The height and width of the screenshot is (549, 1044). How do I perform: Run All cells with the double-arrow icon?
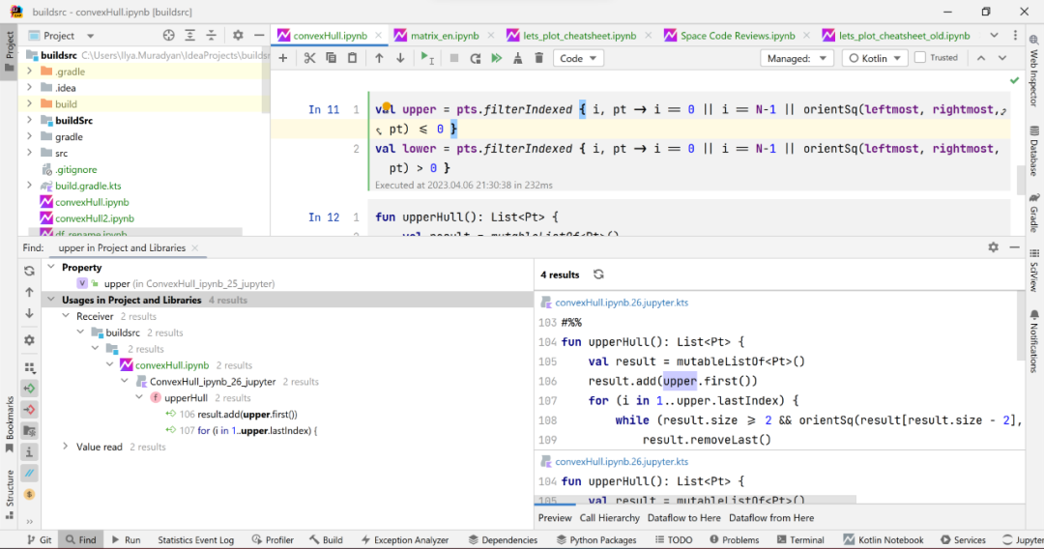[497, 59]
